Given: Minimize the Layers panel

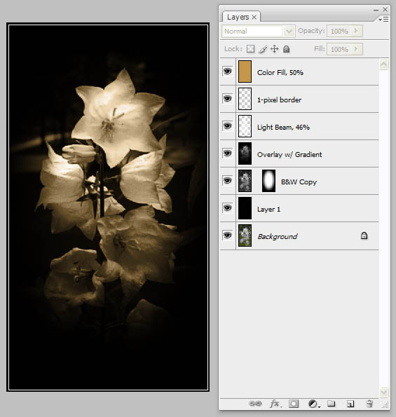Looking at the screenshot, I should pos(376,10).
